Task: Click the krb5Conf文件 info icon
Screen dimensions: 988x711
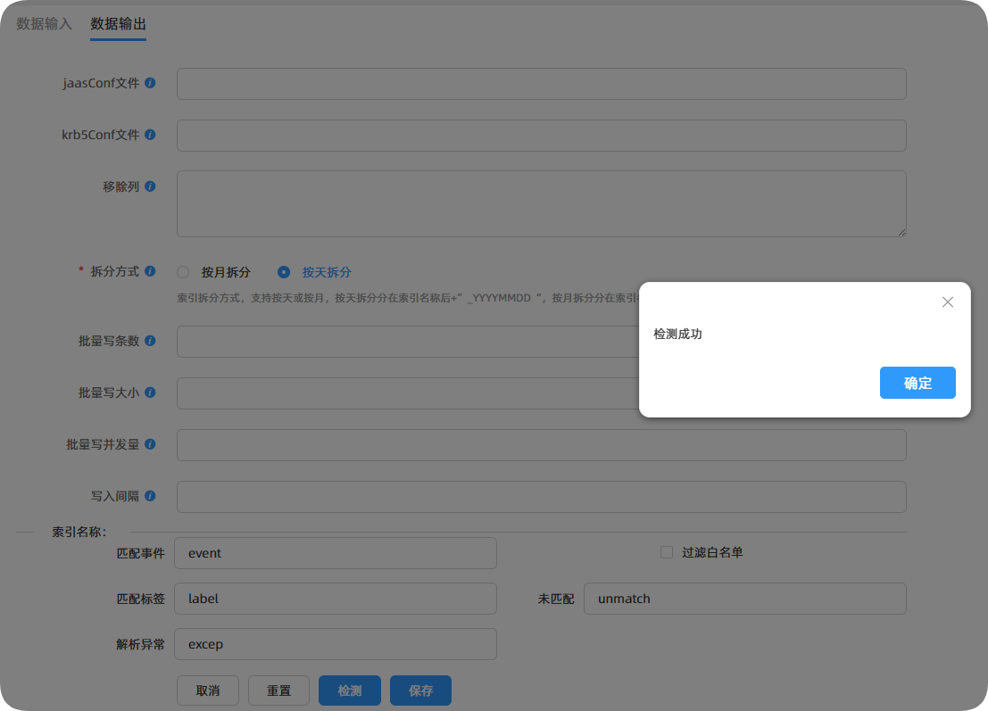Action: (x=151, y=134)
